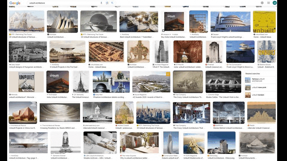The image size is (287, 161).
Task: Select 'famous unbuilt architecture' related search
Action: click(x=259, y=80)
